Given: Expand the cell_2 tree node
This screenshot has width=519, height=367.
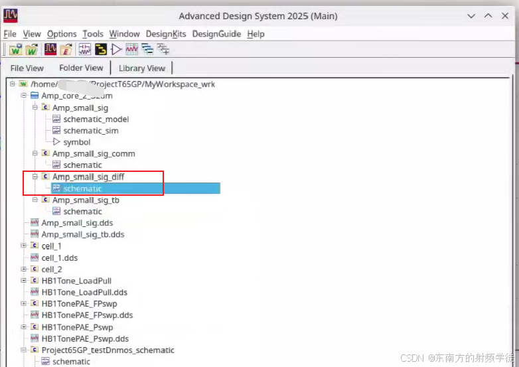Looking at the screenshot, I should click(x=24, y=269).
